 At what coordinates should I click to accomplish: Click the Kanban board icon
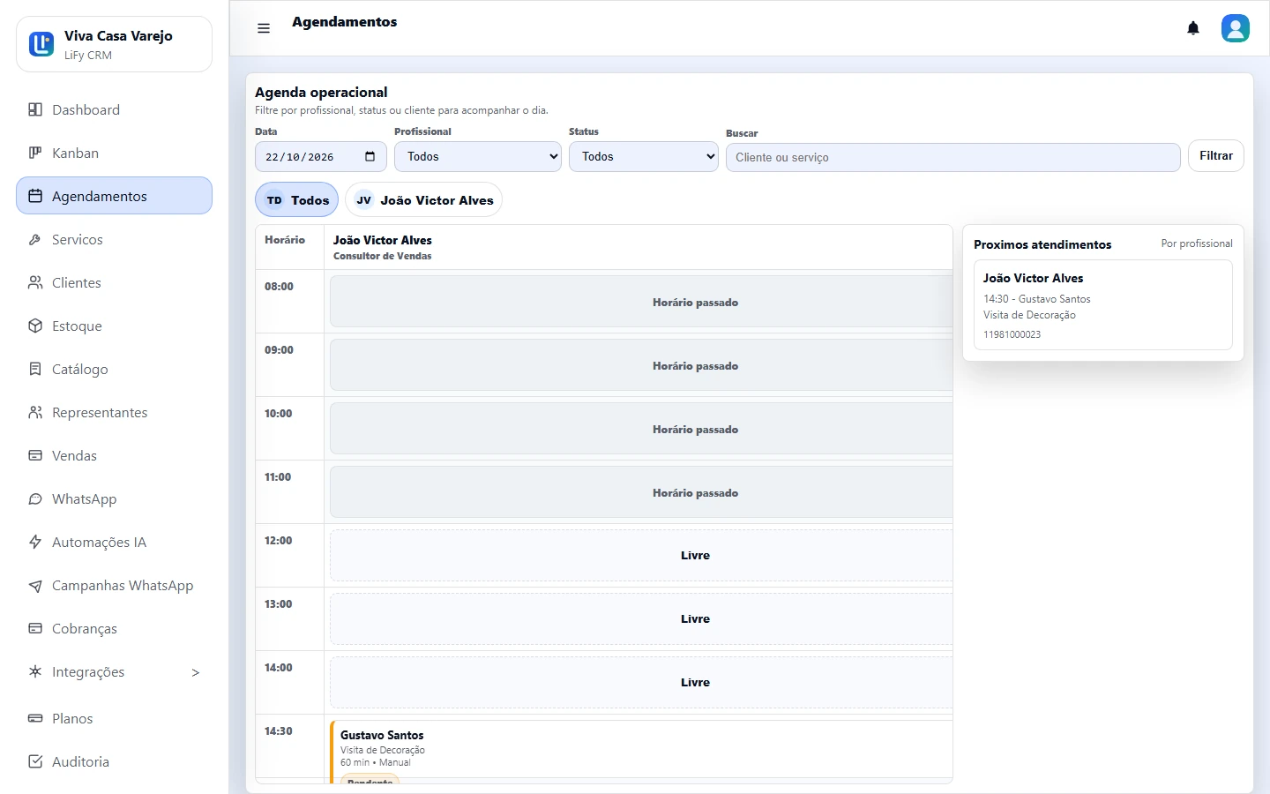point(35,154)
